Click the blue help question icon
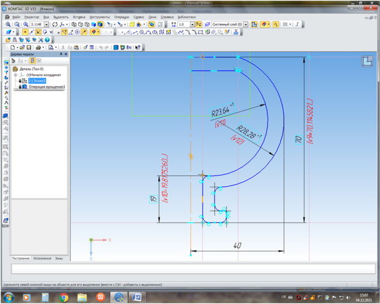 (47, 40)
